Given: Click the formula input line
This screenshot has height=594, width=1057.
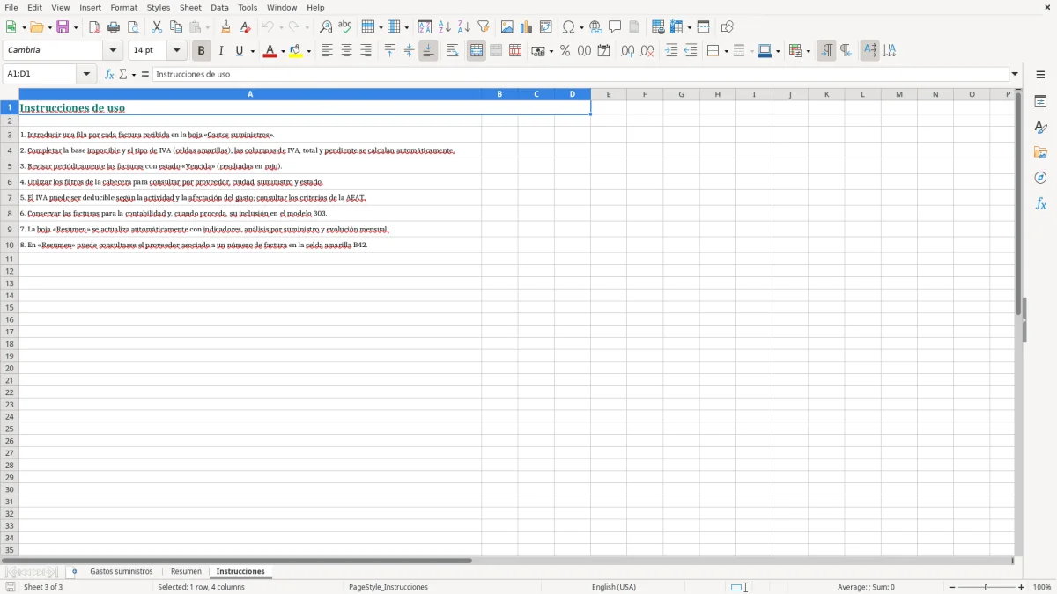Looking at the screenshot, I should [581, 75].
